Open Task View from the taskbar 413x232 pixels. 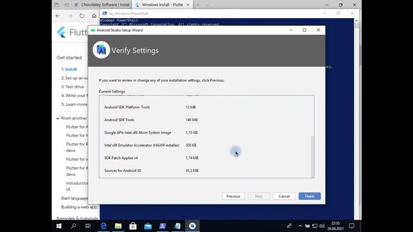tap(88, 226)
